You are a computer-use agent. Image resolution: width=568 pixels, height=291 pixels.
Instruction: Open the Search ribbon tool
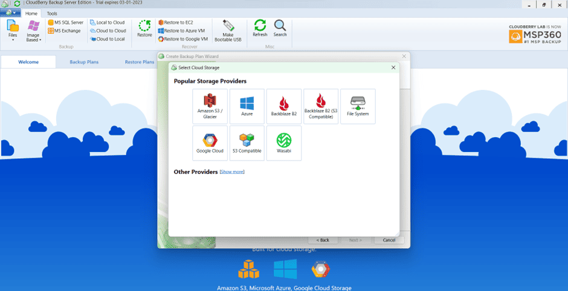click(x=280, y=28)
